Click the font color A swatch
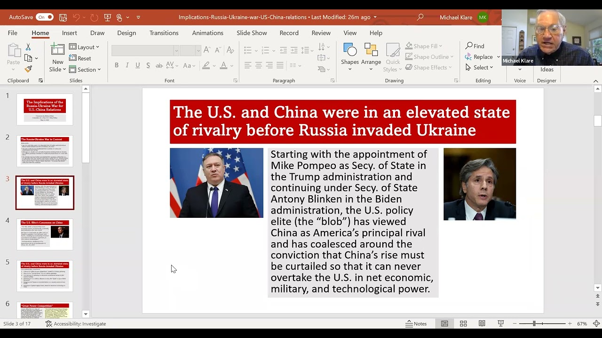 pyautogui.click(x=223, y=65)
